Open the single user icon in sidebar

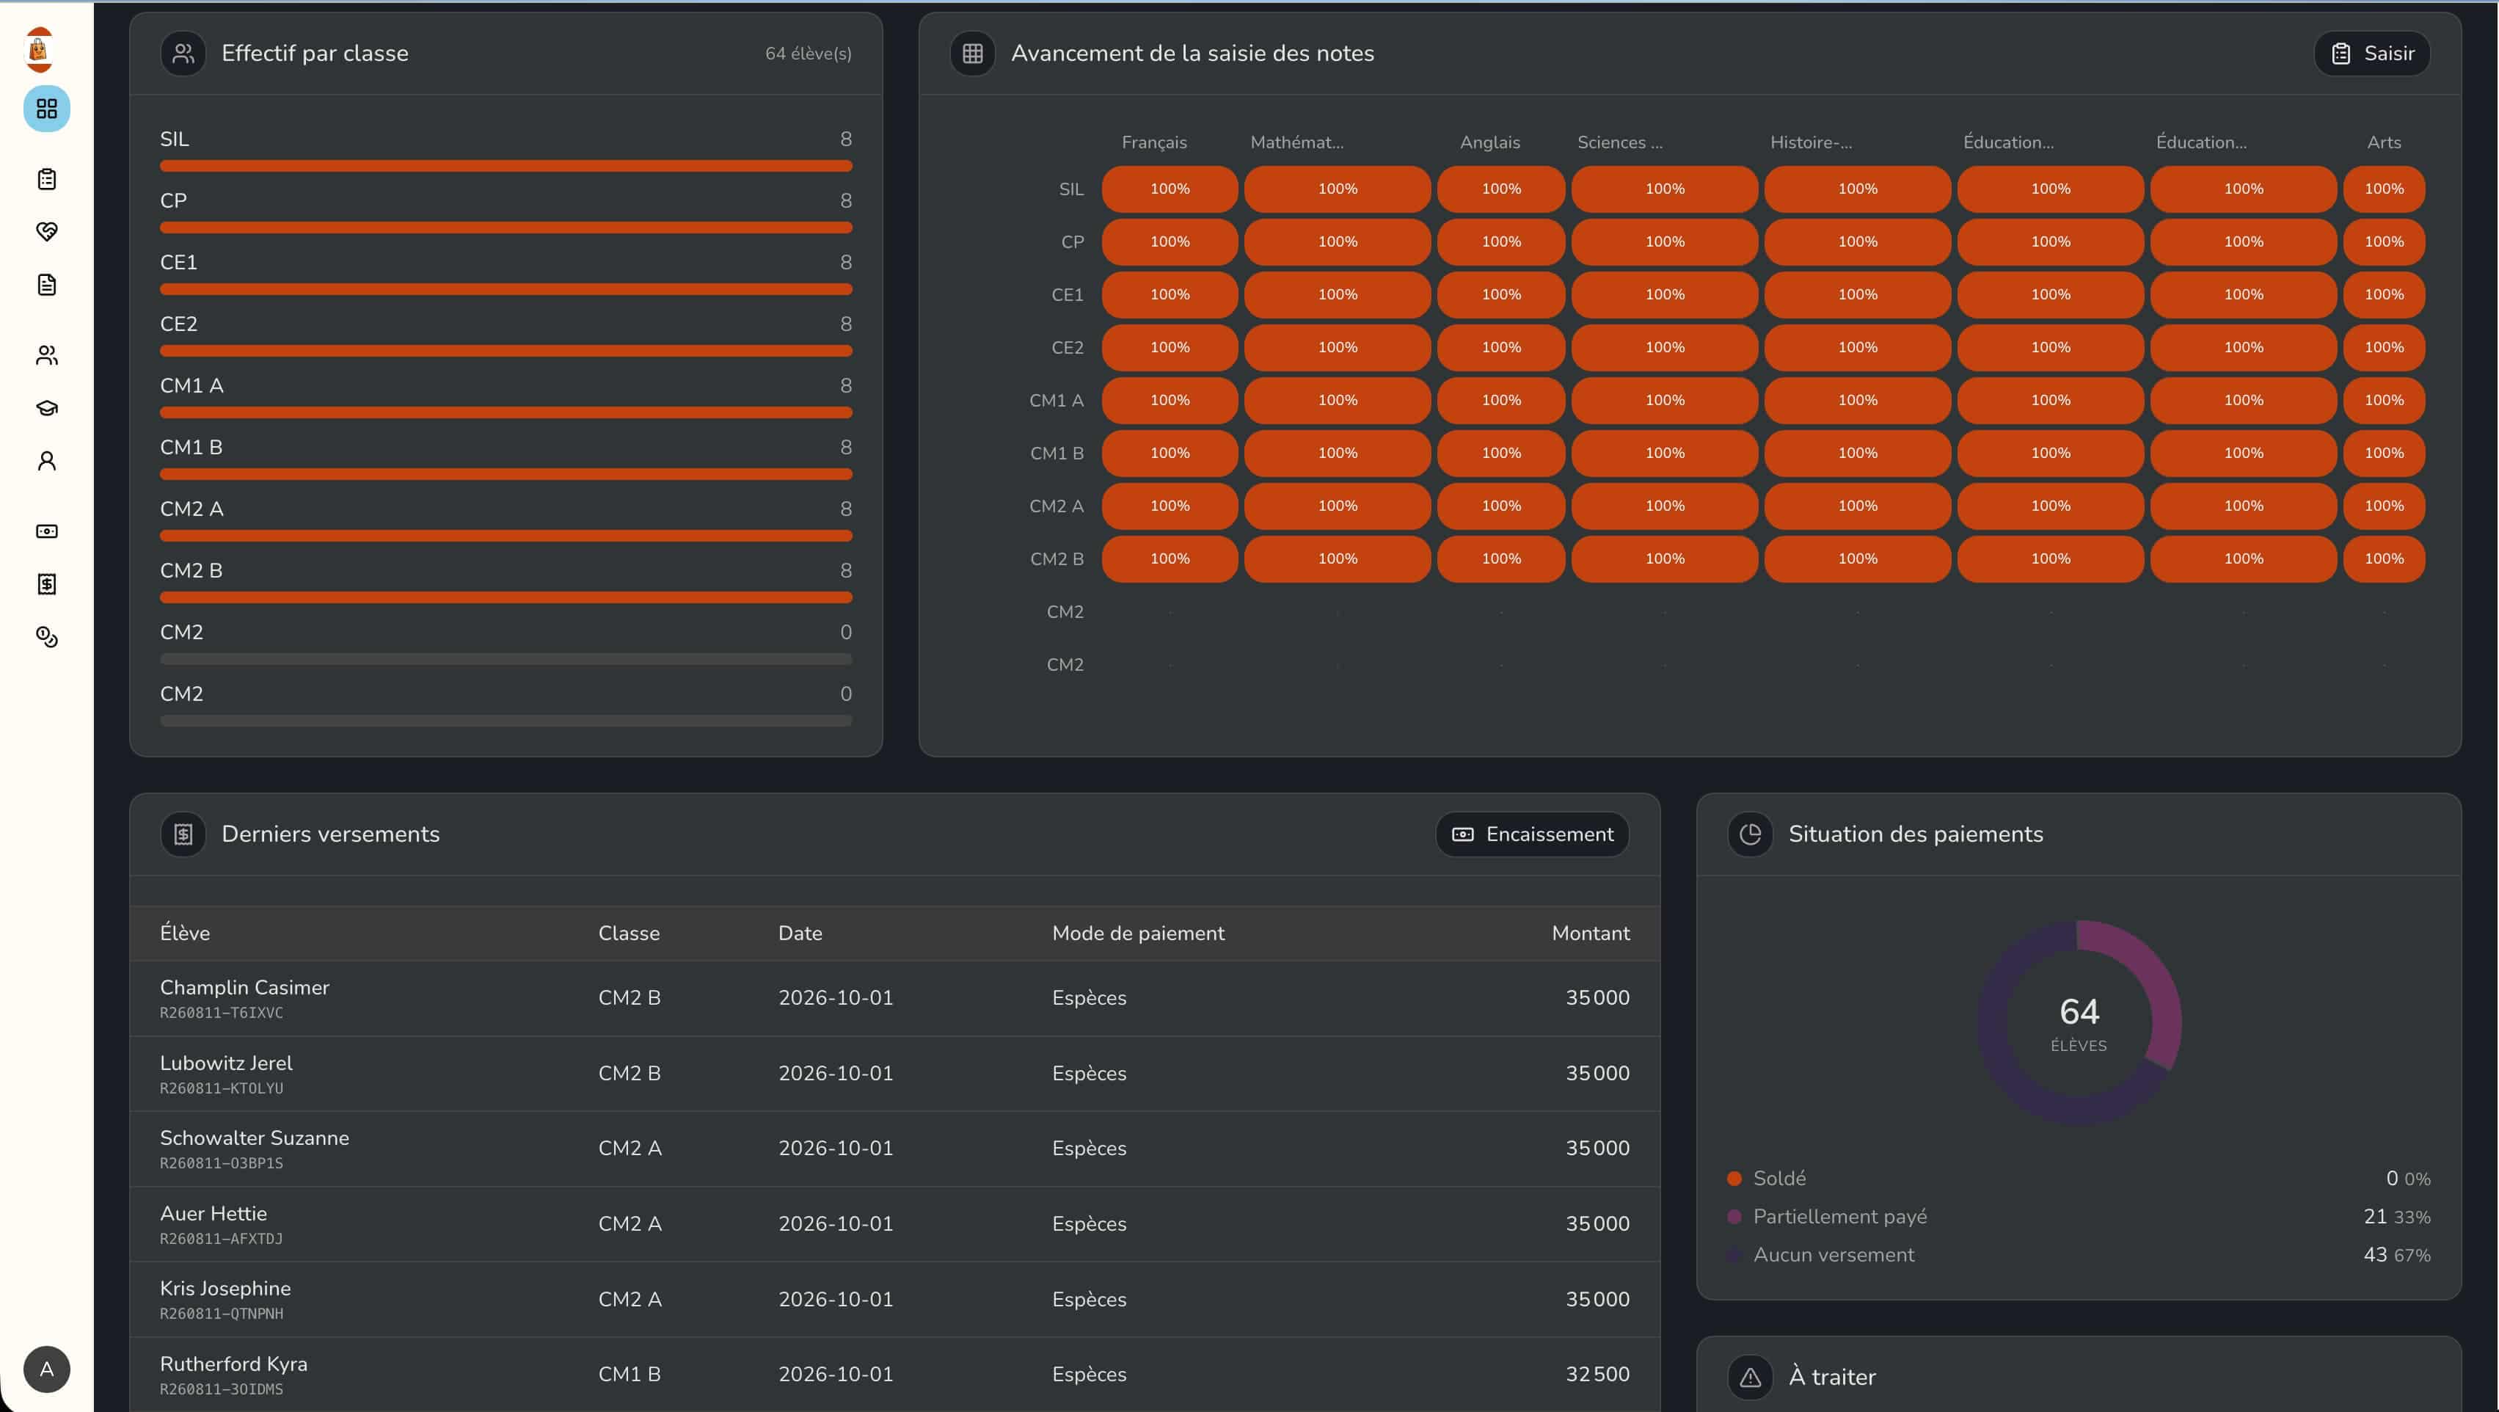(46, 461)
